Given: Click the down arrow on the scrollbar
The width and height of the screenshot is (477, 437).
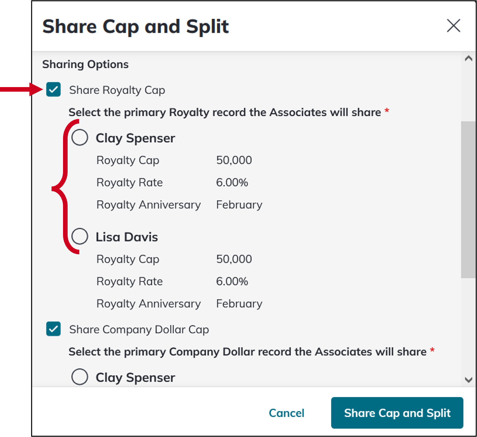Looking at the screenshot, I should point(468,379).
